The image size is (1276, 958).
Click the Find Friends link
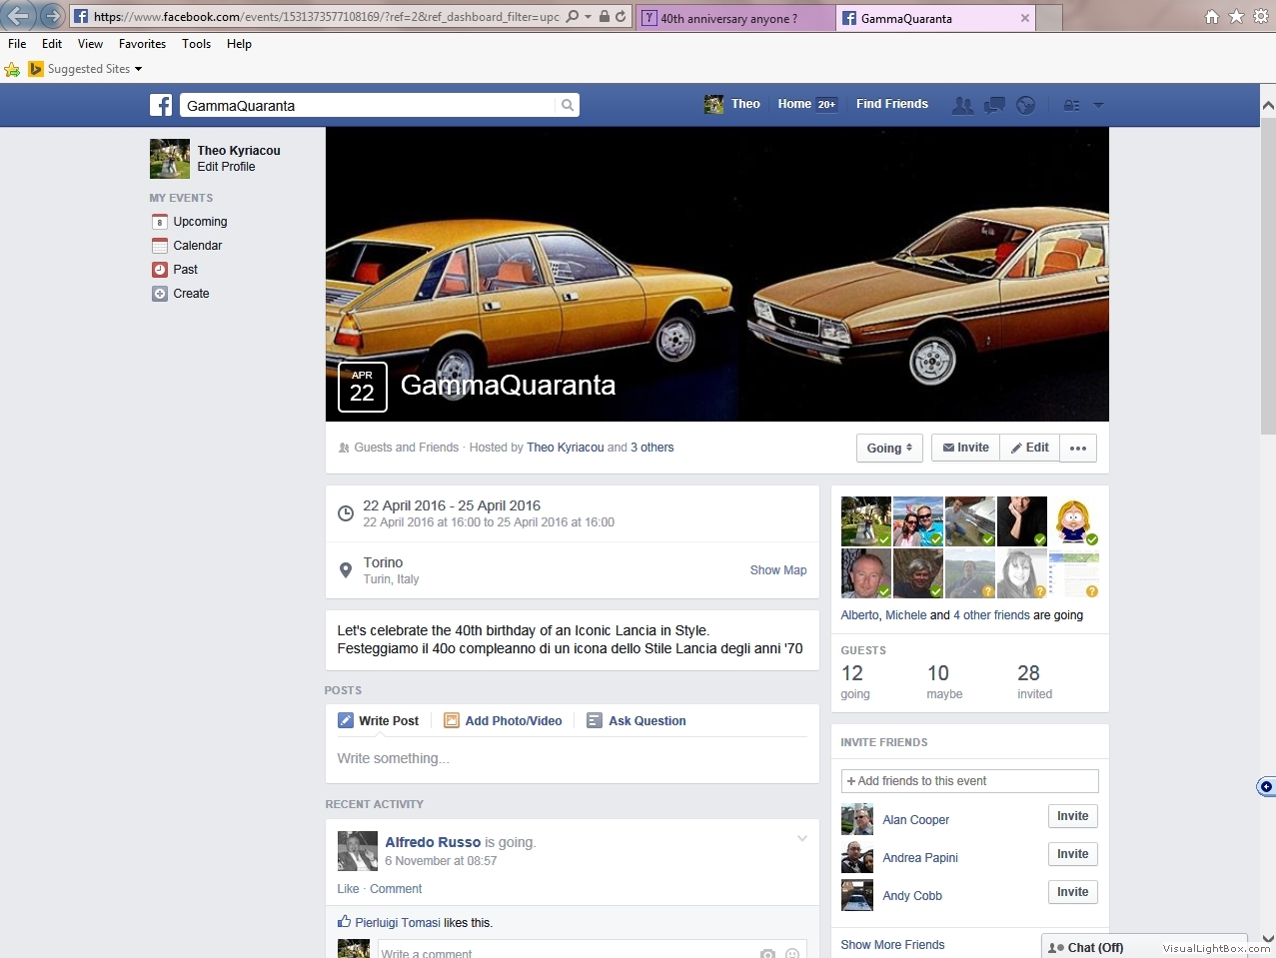coord(892,104)
